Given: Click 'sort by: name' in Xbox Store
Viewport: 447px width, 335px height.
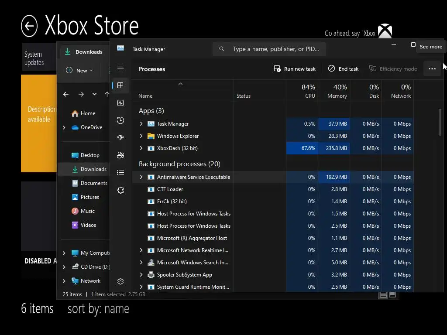Looking at the screenshot, I should [x=98, y=309].
